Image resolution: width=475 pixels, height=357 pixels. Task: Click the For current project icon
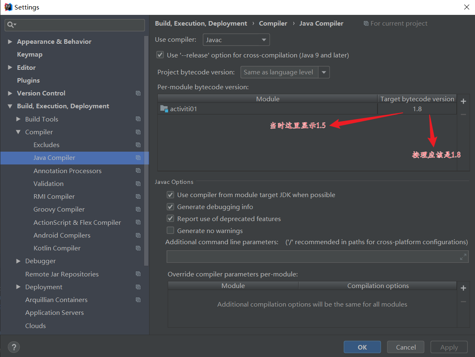366,23
